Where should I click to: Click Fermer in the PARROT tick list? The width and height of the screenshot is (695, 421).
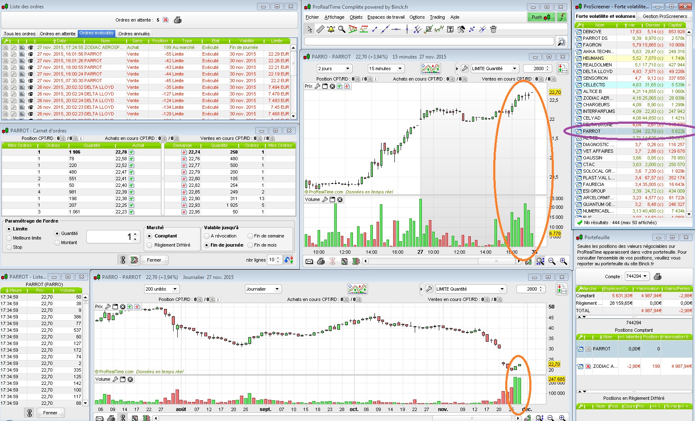[x=50, y=413]
